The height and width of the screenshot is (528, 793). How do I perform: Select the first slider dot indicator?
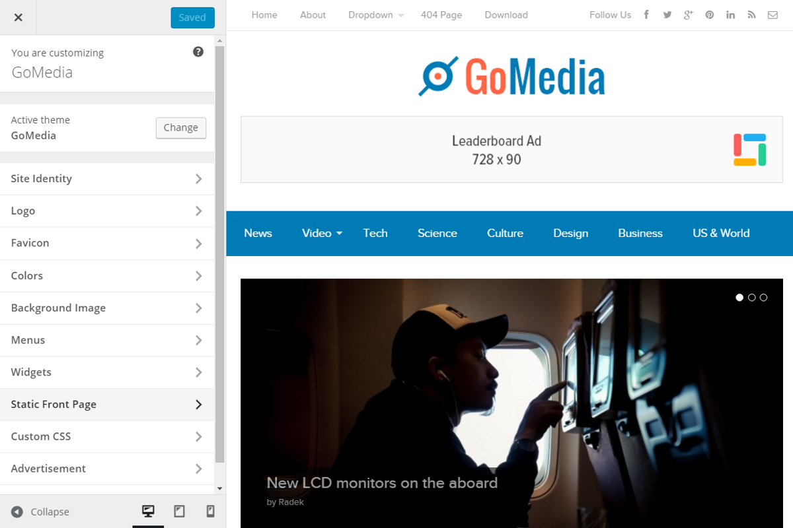(739, 298)
